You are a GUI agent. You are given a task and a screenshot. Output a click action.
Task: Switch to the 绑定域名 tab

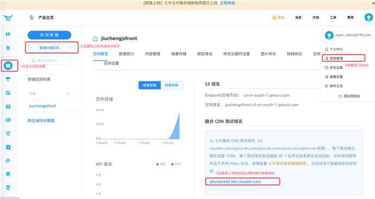tap(205, 54)
